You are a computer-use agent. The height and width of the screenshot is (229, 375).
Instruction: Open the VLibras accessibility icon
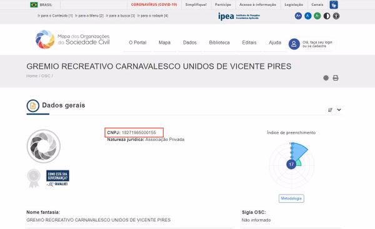tap(334, 4)
